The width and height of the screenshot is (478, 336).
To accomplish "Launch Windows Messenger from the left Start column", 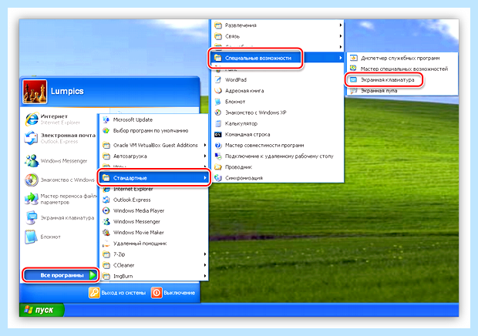I will tap(32, 161).
